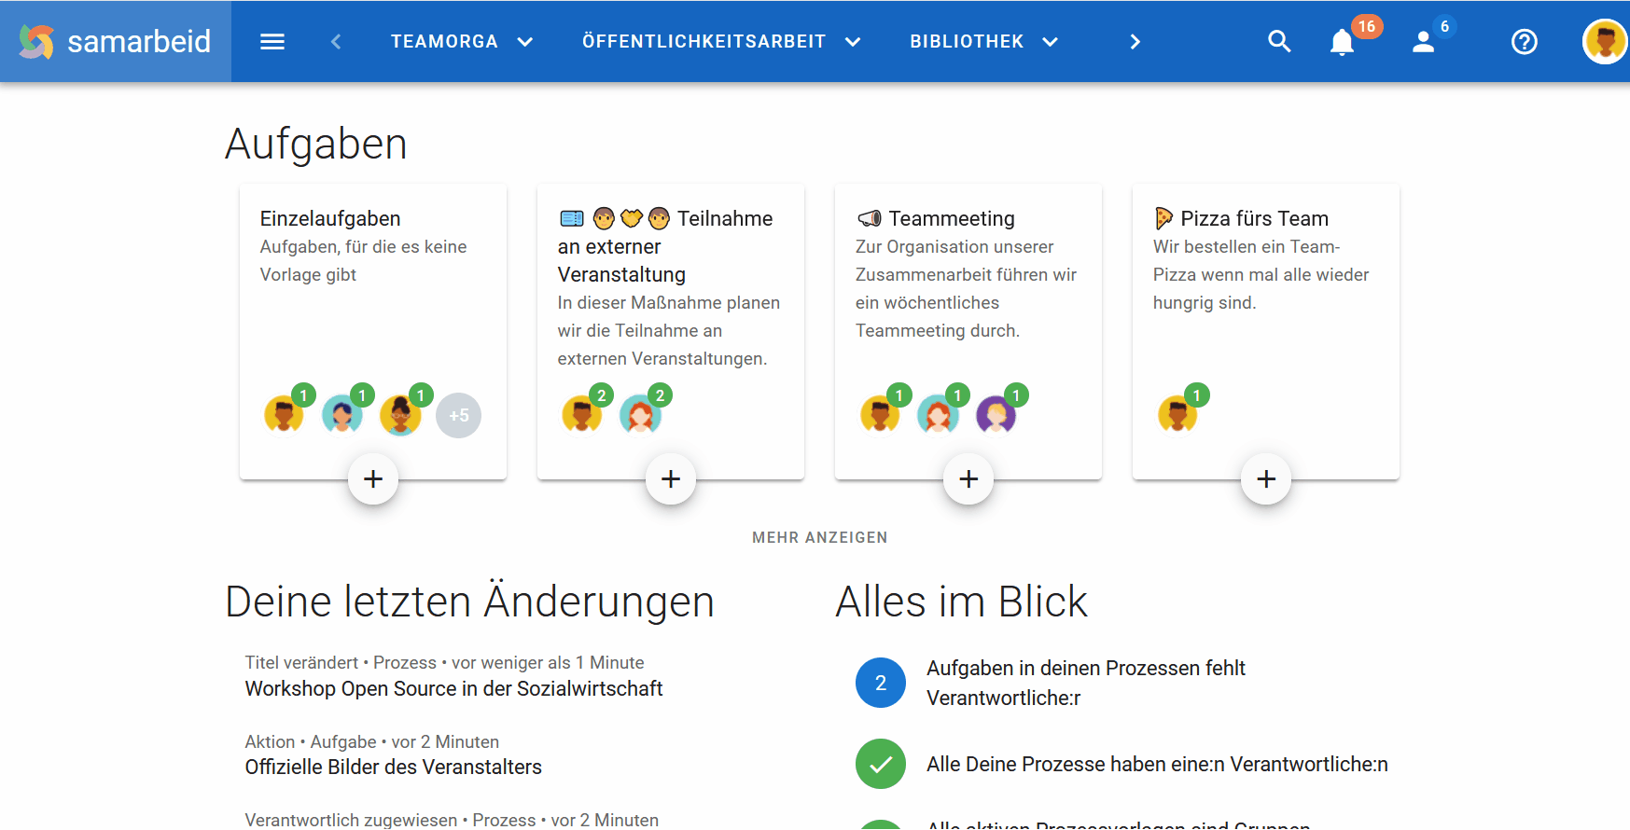Screen dimensions: 1630x830
Task: Click the search magnifier icon
Action: pos(1279,42)
